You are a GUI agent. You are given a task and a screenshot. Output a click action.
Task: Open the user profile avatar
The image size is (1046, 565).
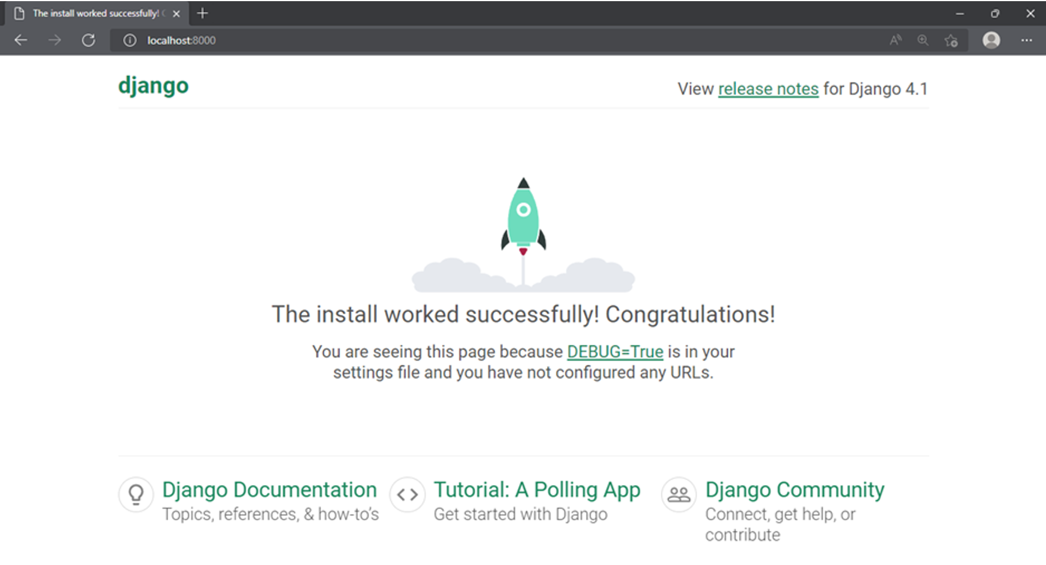click(991, 40)
